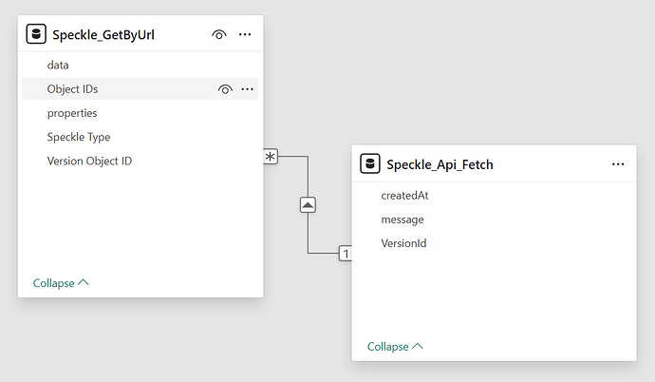Select the Version Object ID field
Image resolution: width=655 pixels, height=382 pixels.
(x=140, y=161)
